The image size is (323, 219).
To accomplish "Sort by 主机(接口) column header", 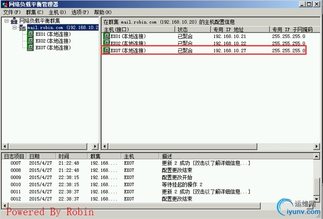I will click(139, 30).
